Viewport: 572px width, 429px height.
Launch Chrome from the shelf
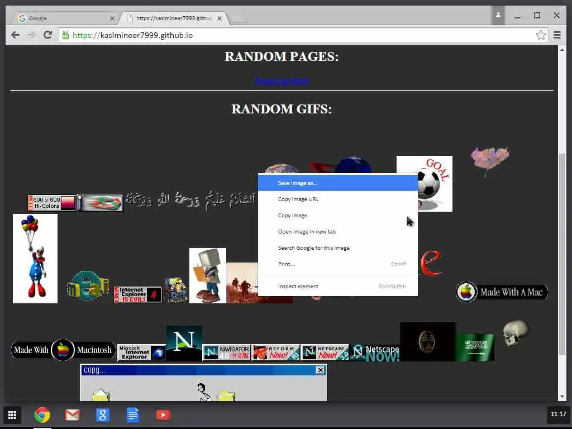[x=42, y=415]
